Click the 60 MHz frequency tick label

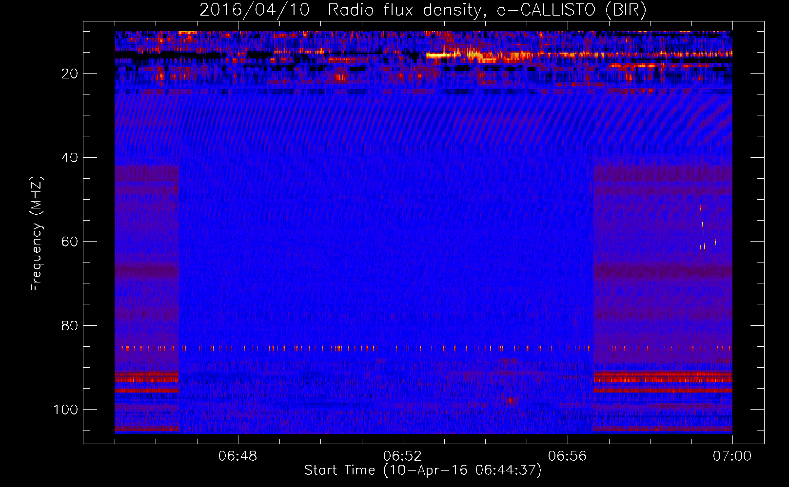coord(70,242)
